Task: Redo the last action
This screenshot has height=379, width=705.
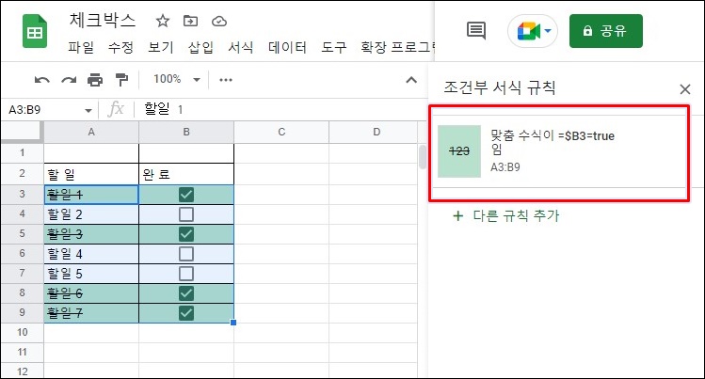Action: [69, 80]
